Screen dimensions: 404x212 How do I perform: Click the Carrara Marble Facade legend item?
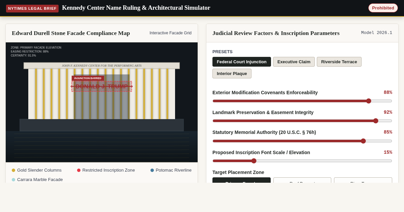37,180
